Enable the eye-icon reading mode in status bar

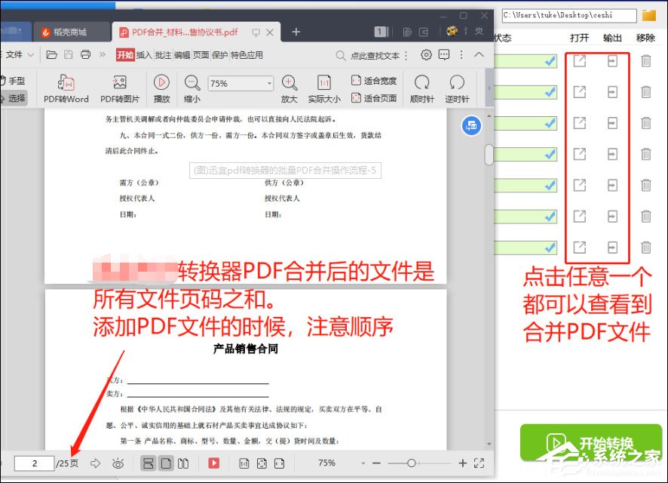pyautogui.click(x=118, y=463)
